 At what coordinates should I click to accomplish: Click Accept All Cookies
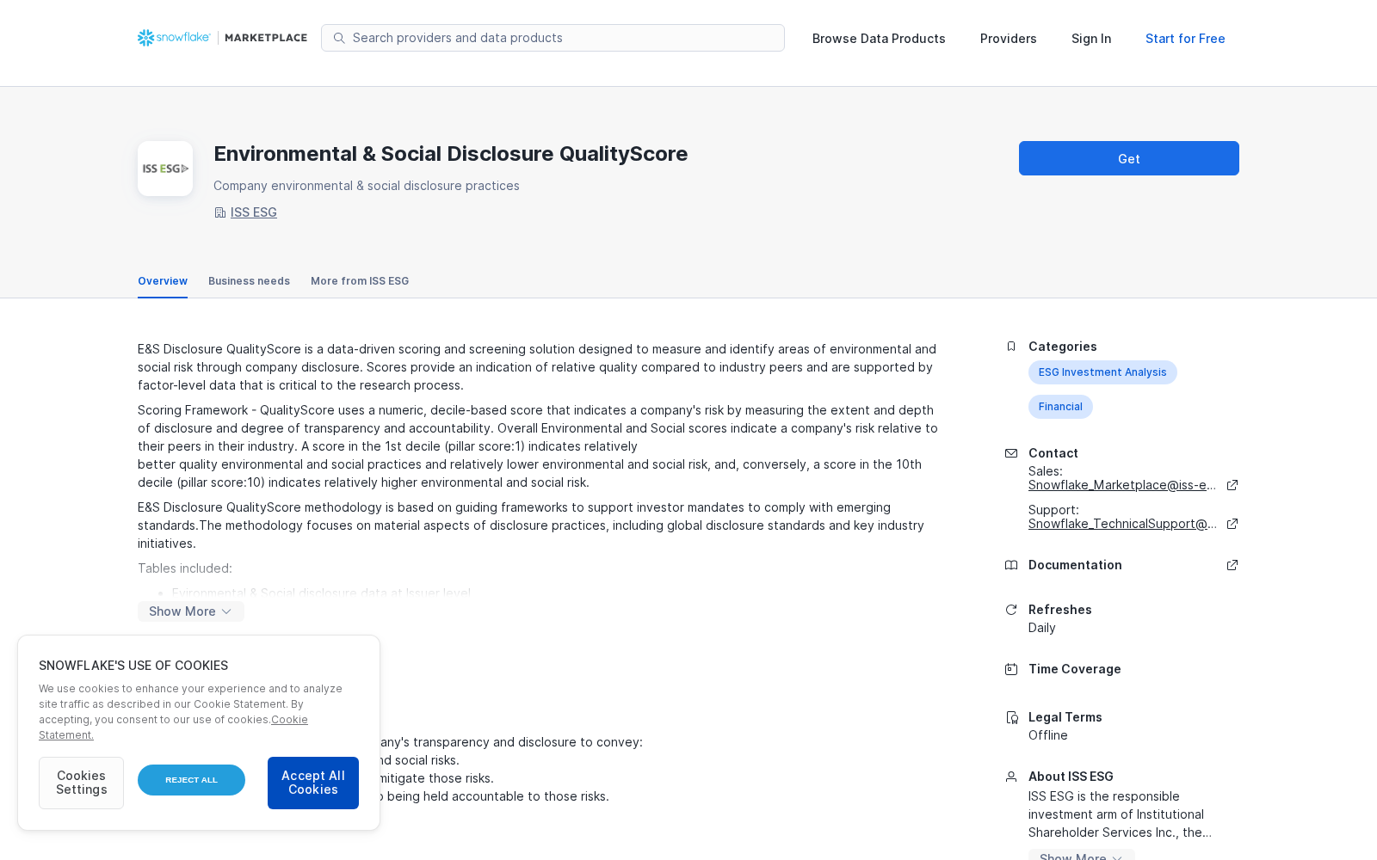pos(313,783)
